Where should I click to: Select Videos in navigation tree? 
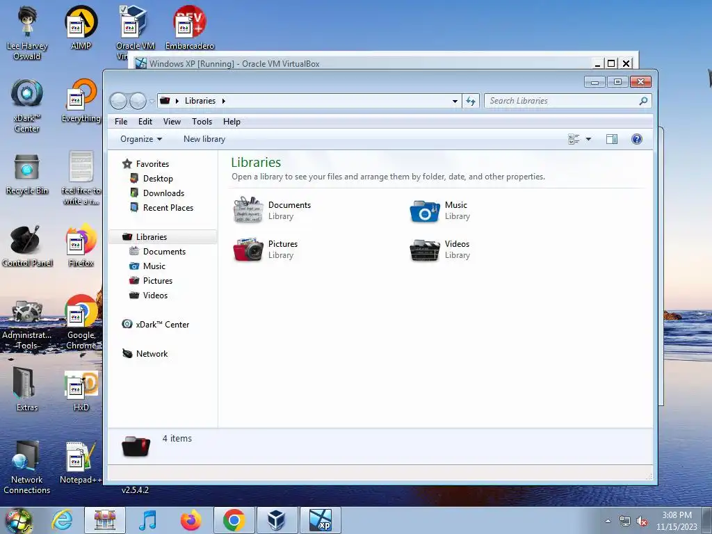[x=149, y=295]
